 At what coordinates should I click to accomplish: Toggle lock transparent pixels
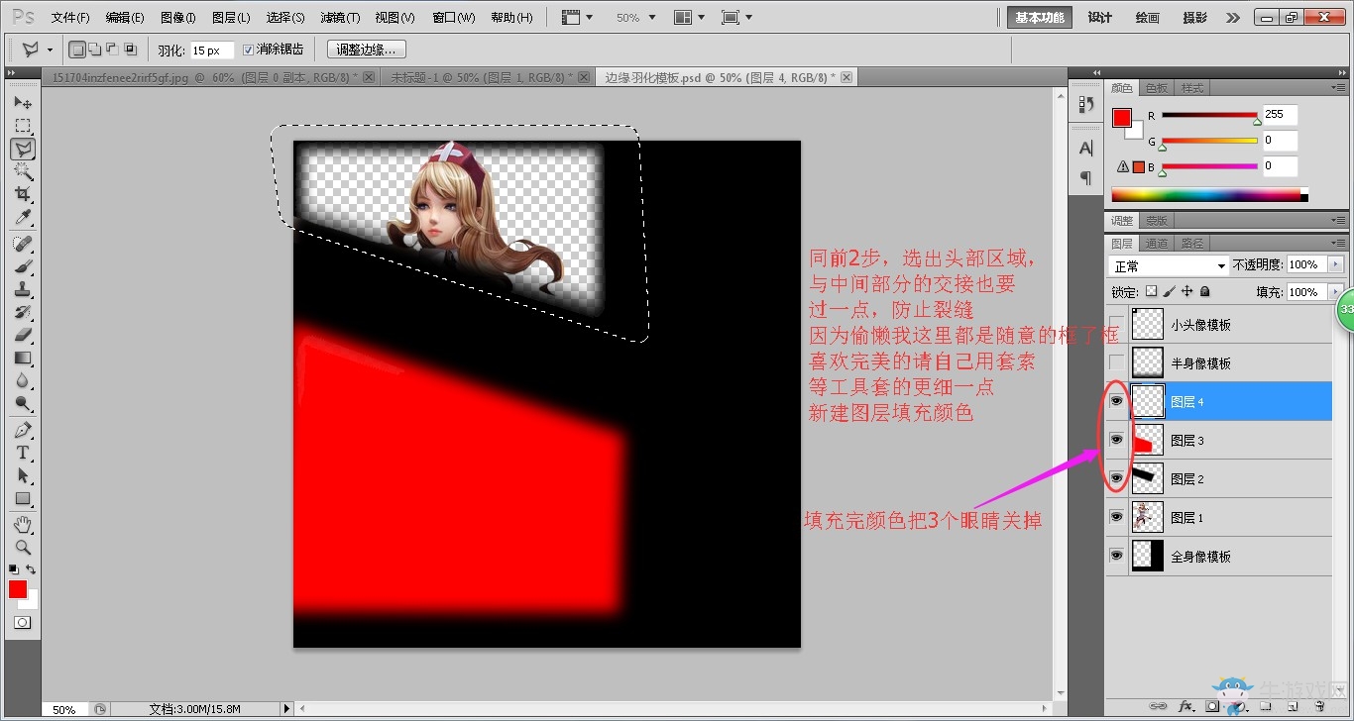(1151, 292)
